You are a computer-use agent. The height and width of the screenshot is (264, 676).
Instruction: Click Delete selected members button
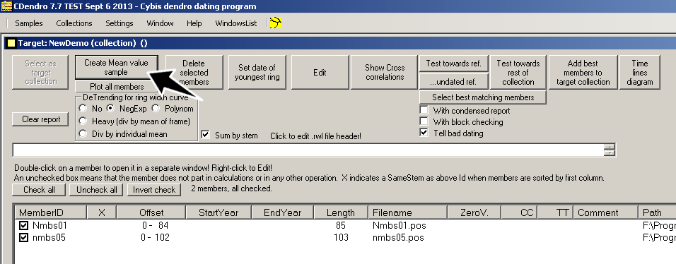(194, 72)
